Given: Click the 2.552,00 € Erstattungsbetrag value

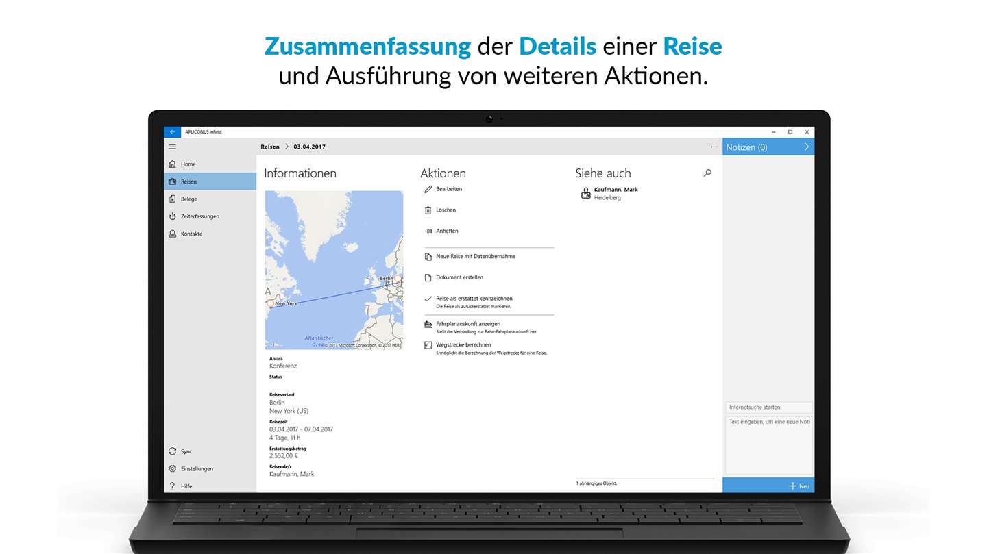Looking at the screenshot, I should pos(283,456).
